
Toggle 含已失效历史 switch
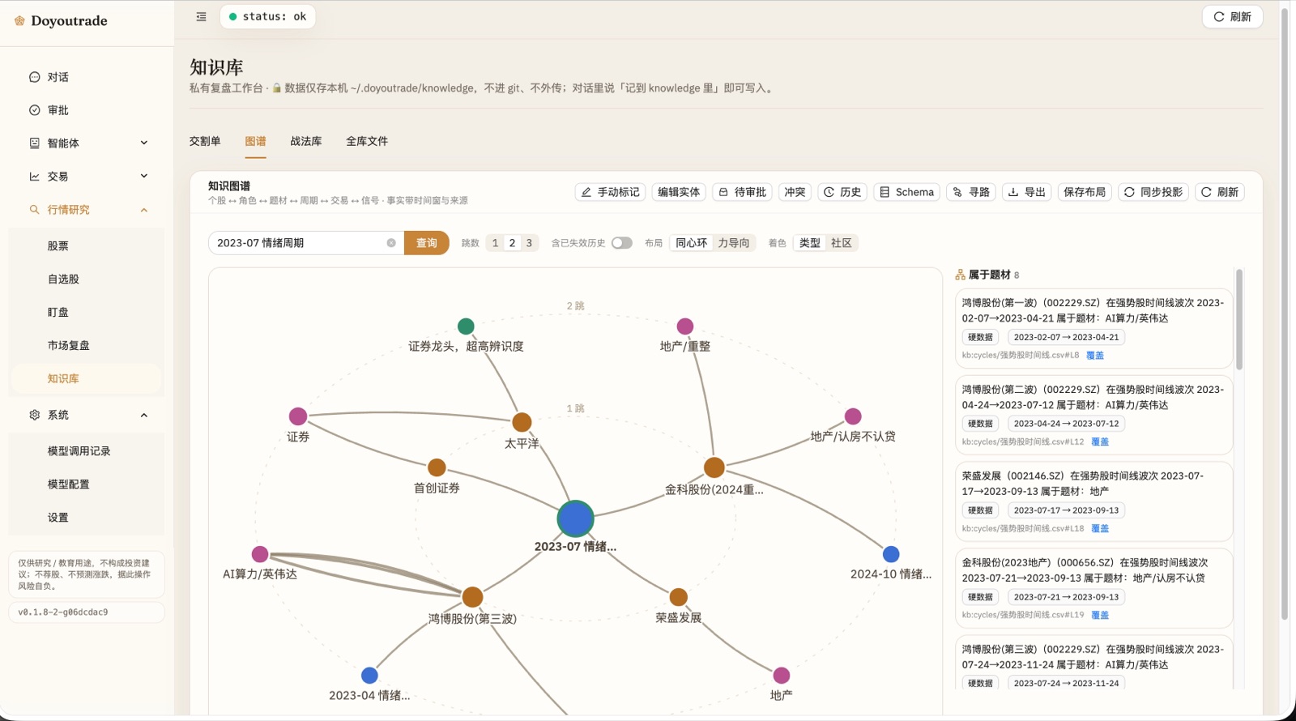pyautogui.click(x=622, y=243)
